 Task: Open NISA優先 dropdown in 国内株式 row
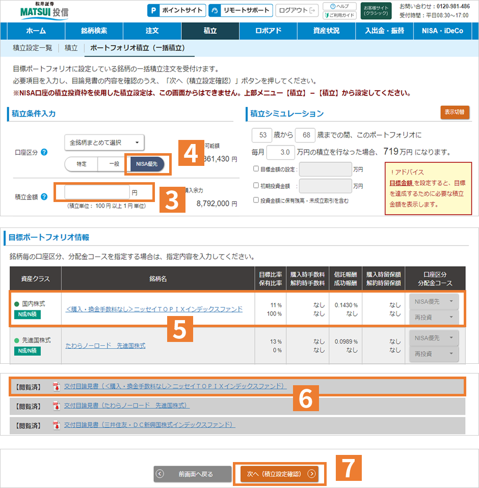[x=434, y=302]
